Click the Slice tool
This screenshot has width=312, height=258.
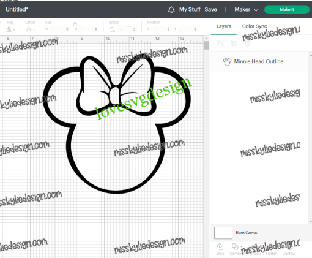(220, 249)
